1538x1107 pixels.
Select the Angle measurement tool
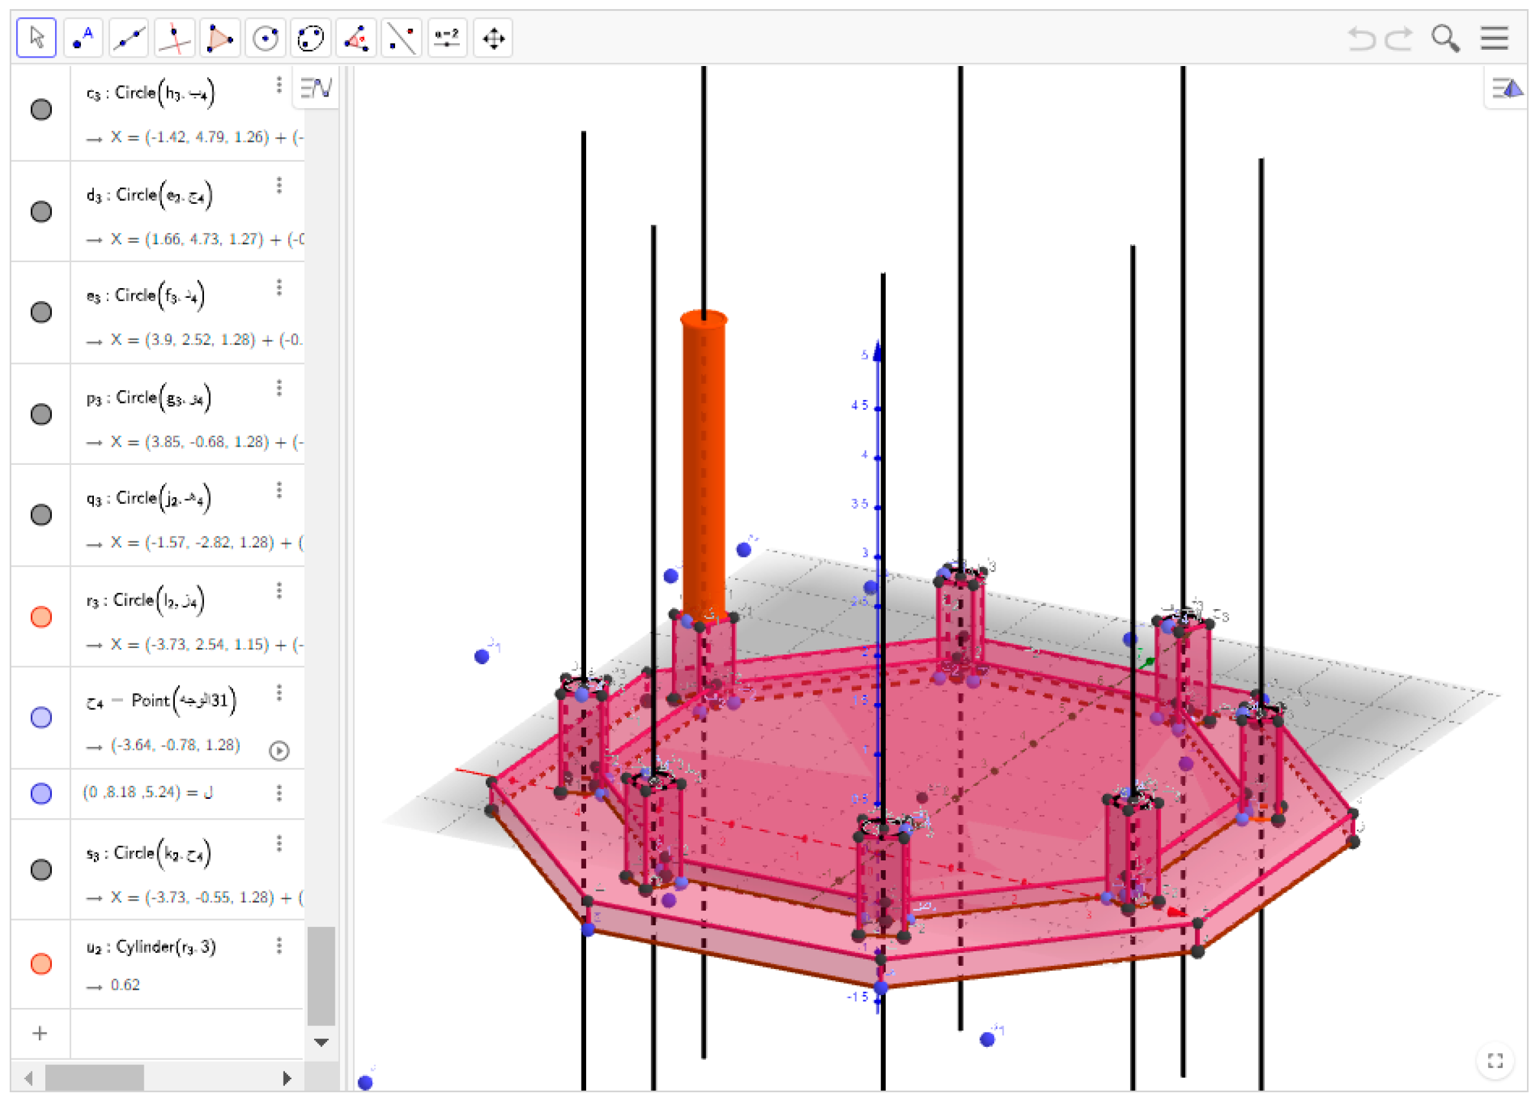356,38
